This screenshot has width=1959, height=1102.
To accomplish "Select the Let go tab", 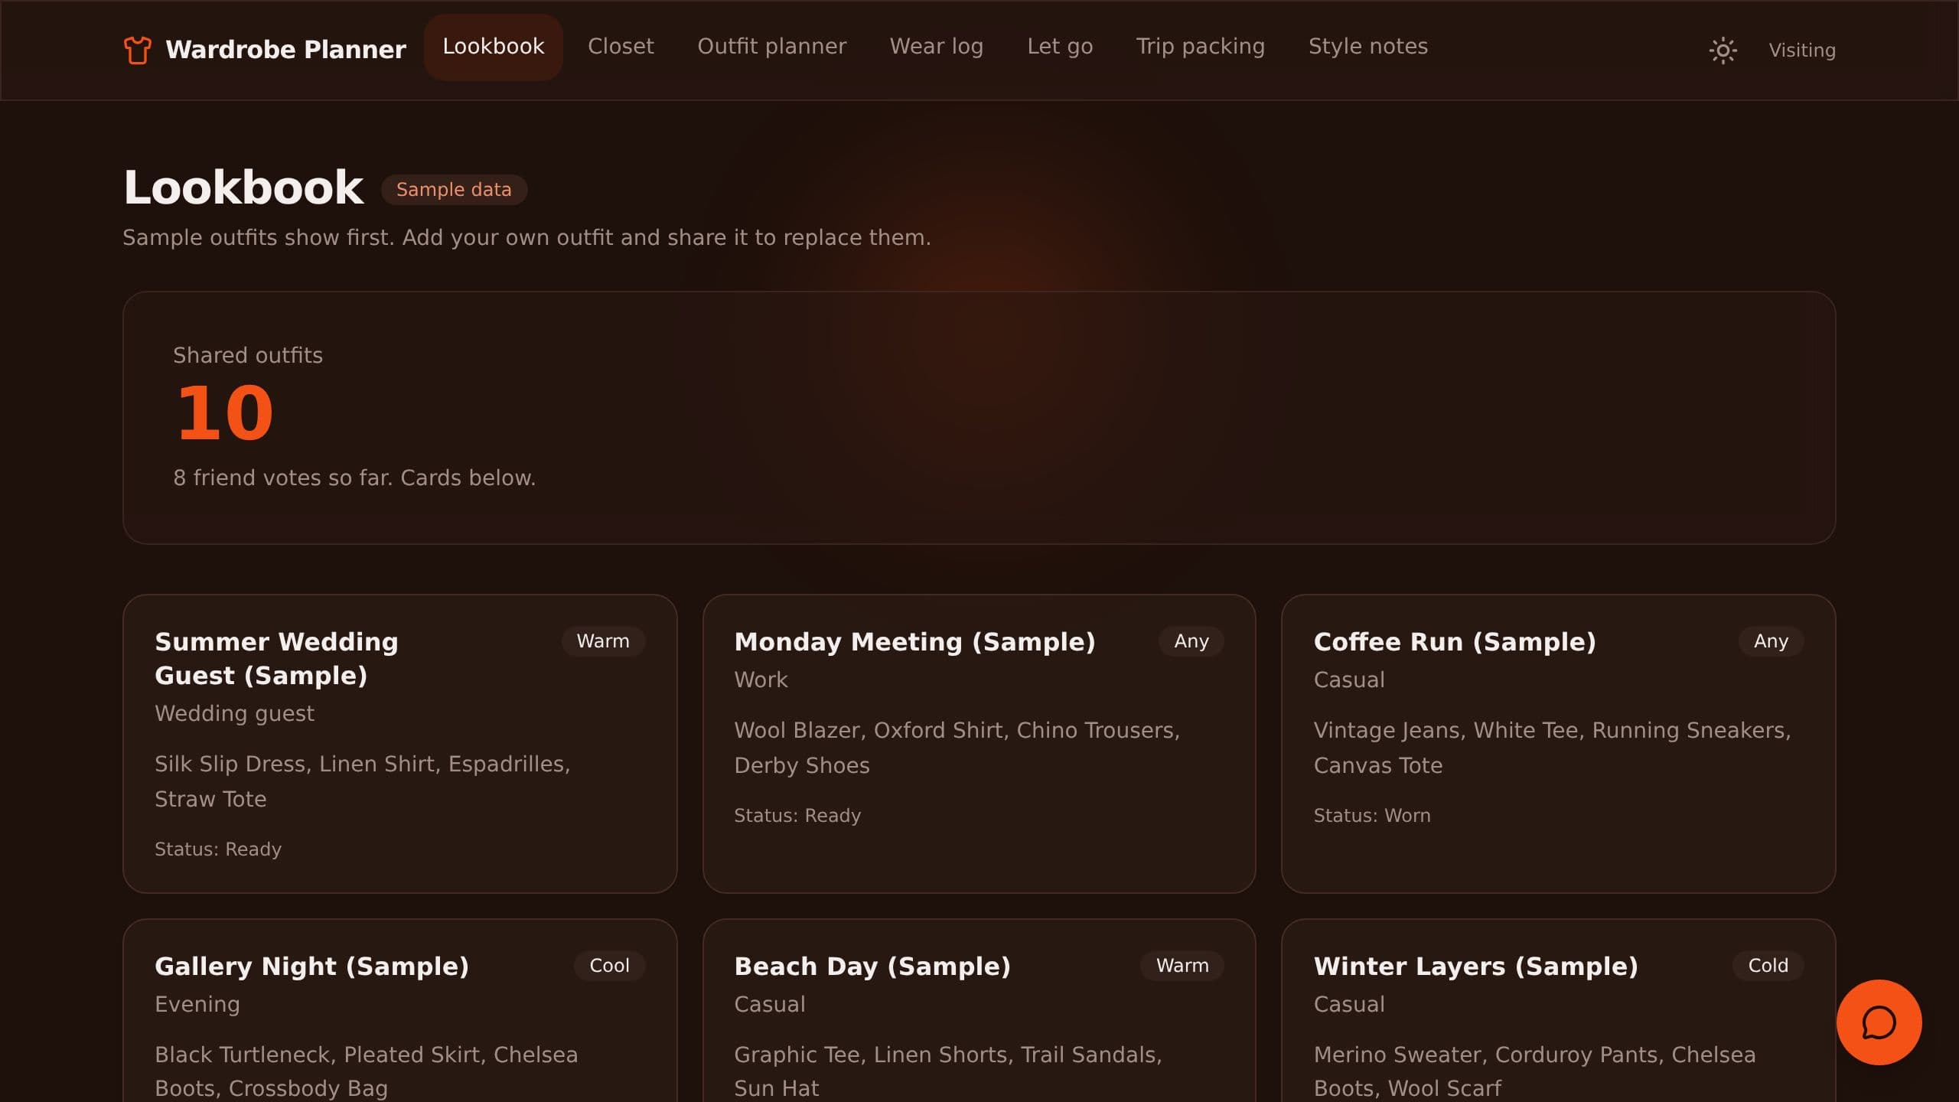I will pyautogui.click(x=1060, y=47).
